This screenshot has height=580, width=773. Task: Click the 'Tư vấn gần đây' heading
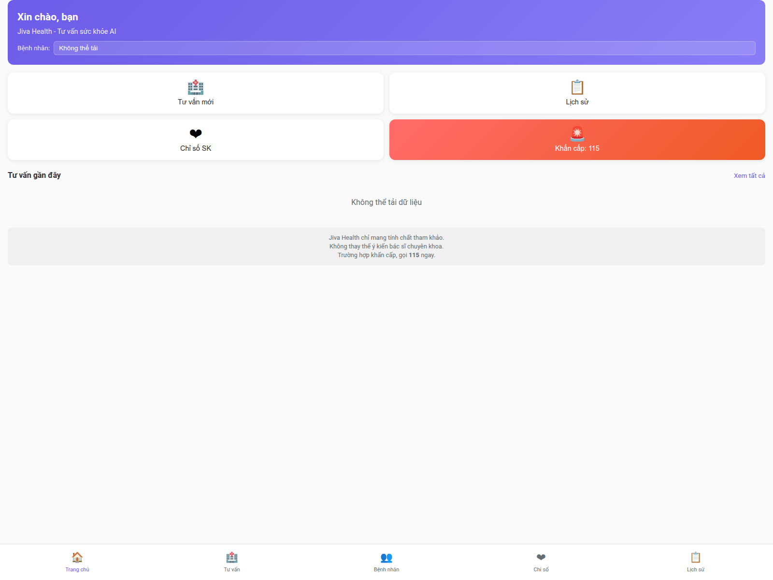34,175
